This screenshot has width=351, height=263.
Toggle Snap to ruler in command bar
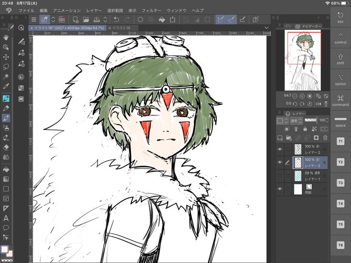[220, 20]
